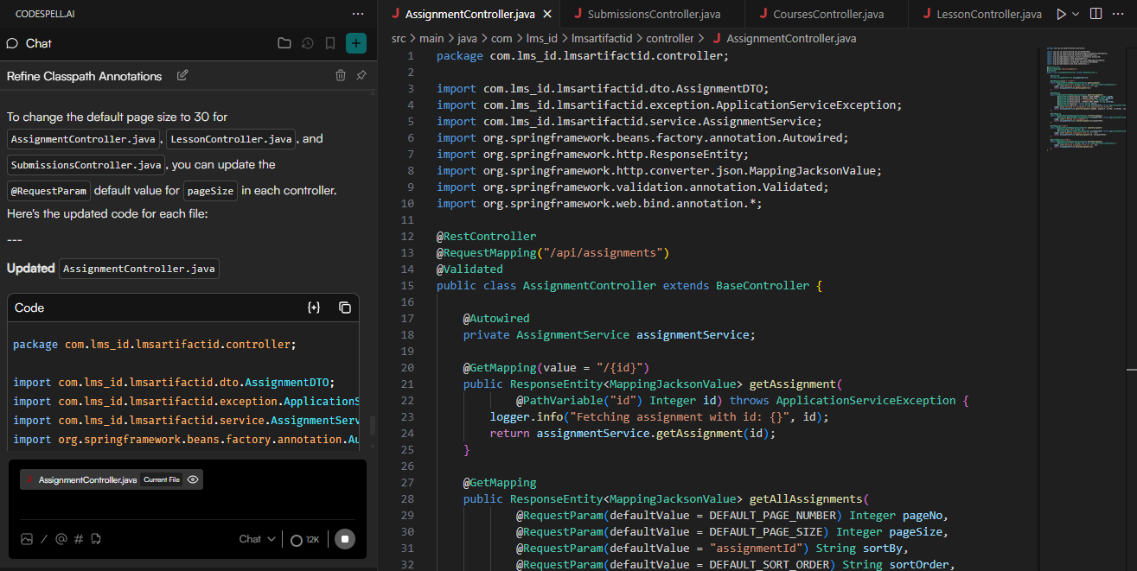
Task: Click src in the breadcrumb
Action: pyautogui.click(x=399, y=38)
